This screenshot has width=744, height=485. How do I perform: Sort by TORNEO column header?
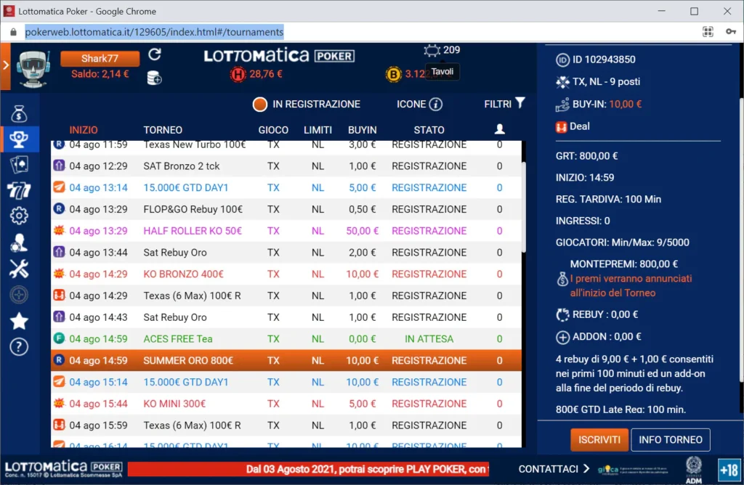163,130
